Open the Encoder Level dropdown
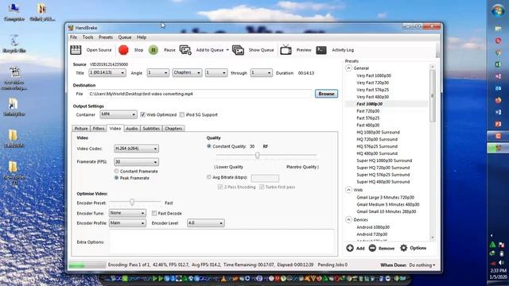Image resolution: width=509 pixels, height=286 pixels. [205, 223]
